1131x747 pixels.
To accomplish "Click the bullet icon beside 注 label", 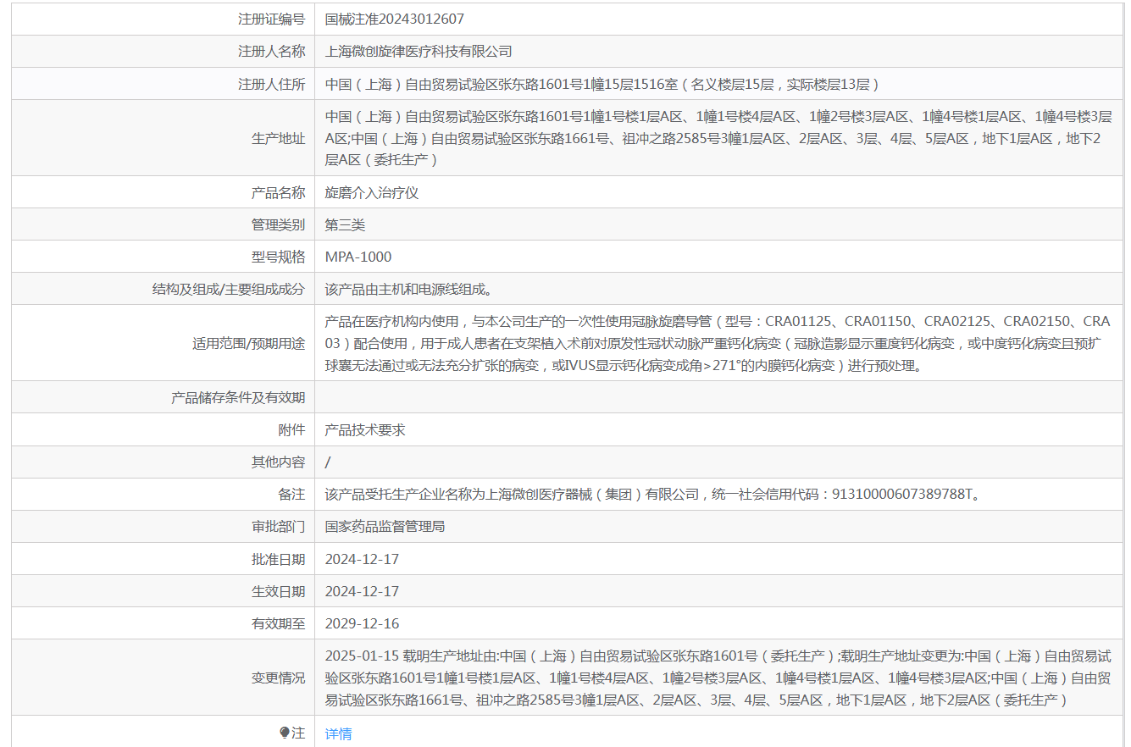I will 285,733.
